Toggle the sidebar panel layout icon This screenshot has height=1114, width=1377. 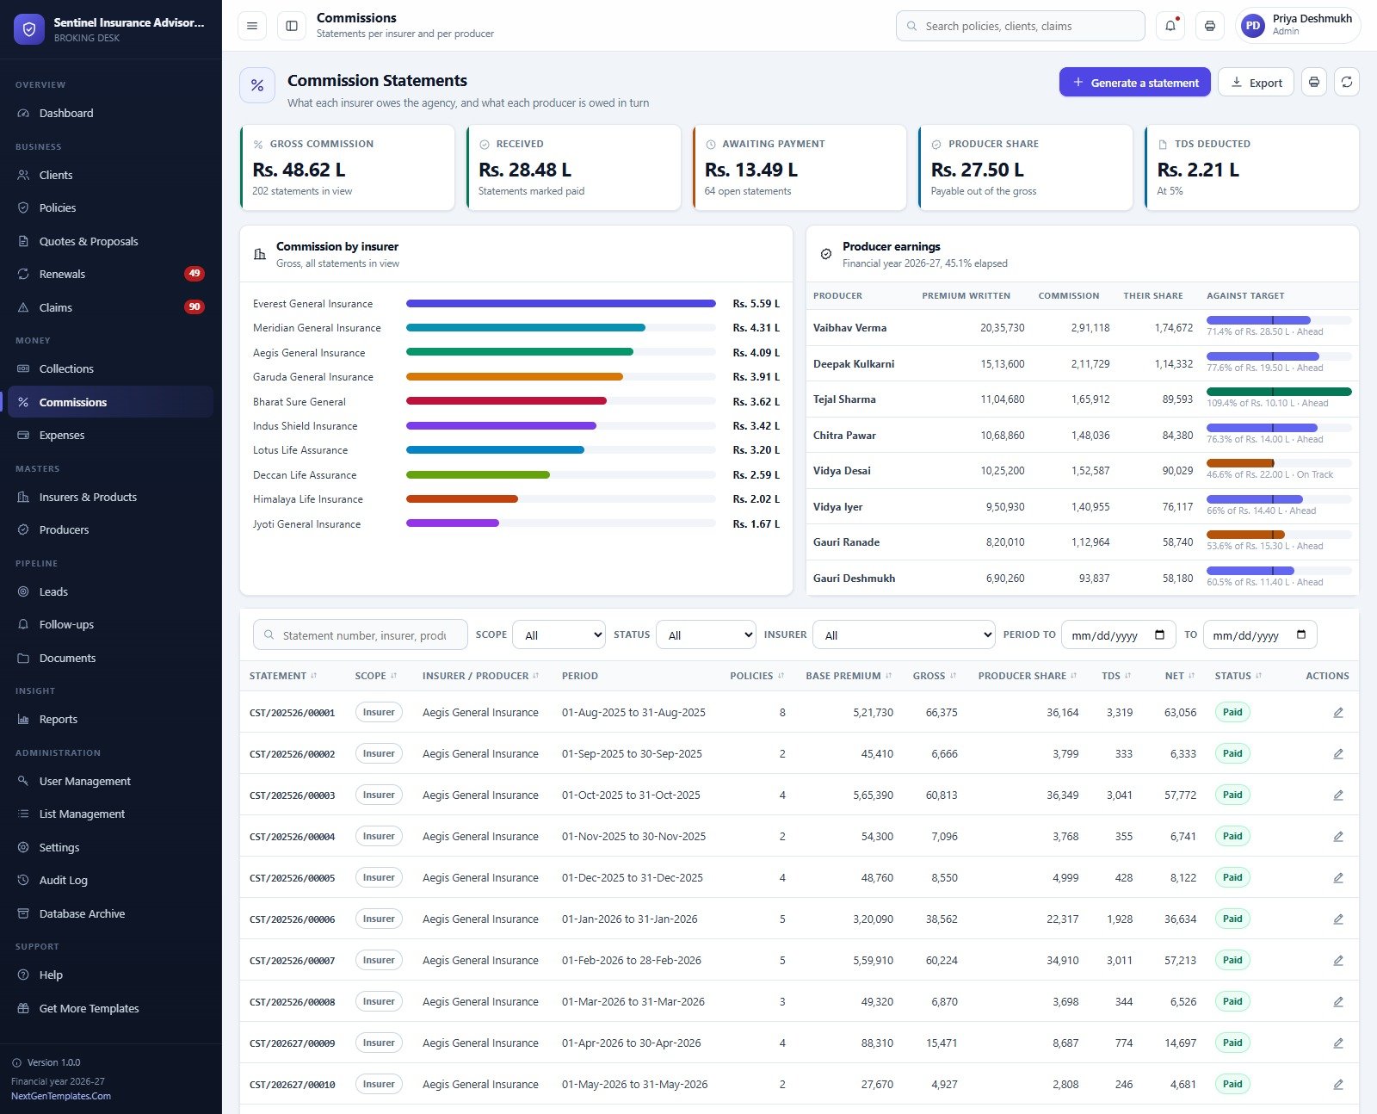click(x=292, y=26)
